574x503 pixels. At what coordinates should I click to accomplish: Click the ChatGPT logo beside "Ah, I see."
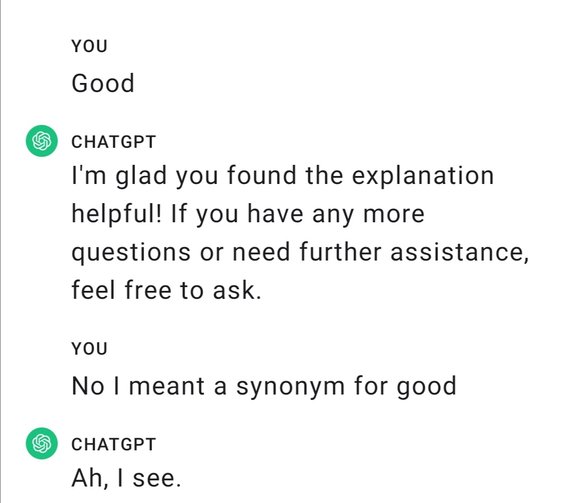[x=42, y=443]
